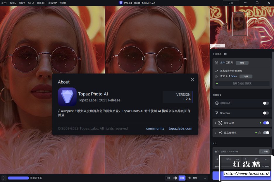274x182 pixels.
Task: Toggle the Sharpen switch
Action: point(266,113)
